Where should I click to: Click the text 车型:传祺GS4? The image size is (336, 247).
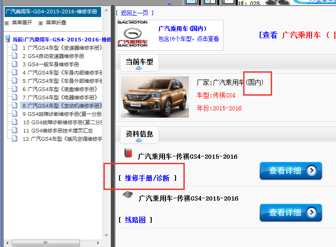(x=216, y=95)
